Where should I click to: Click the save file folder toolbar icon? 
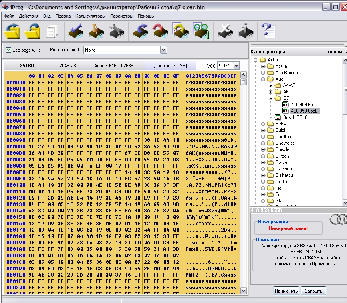pos(32,31)
